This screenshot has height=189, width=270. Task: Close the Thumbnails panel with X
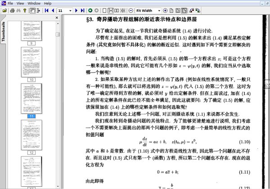(57, 18)
